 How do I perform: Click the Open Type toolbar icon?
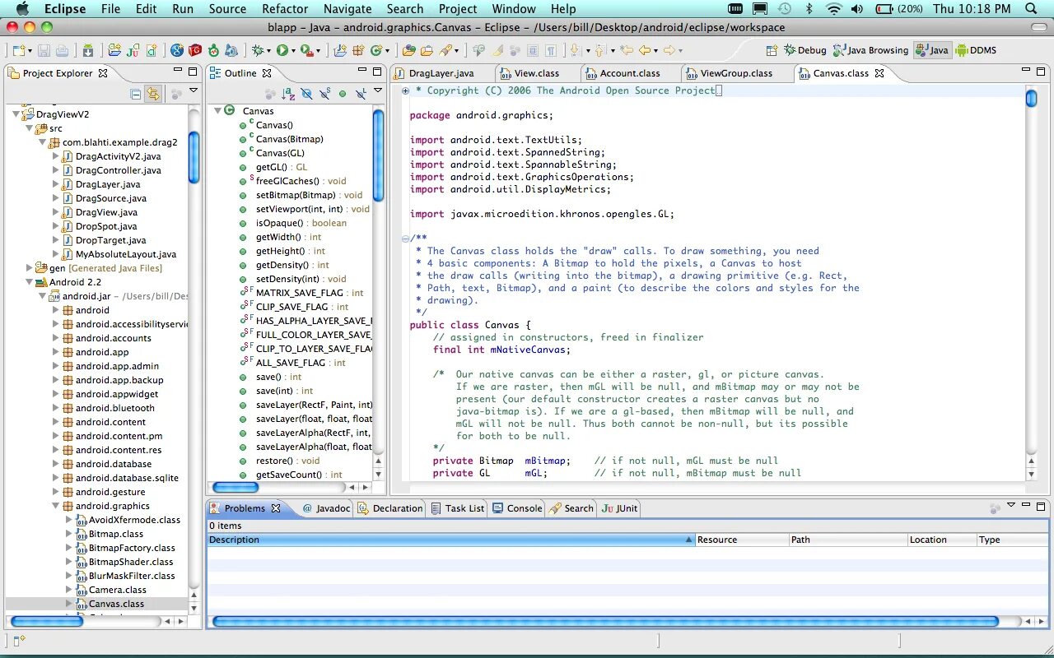(x=409, y=50)
